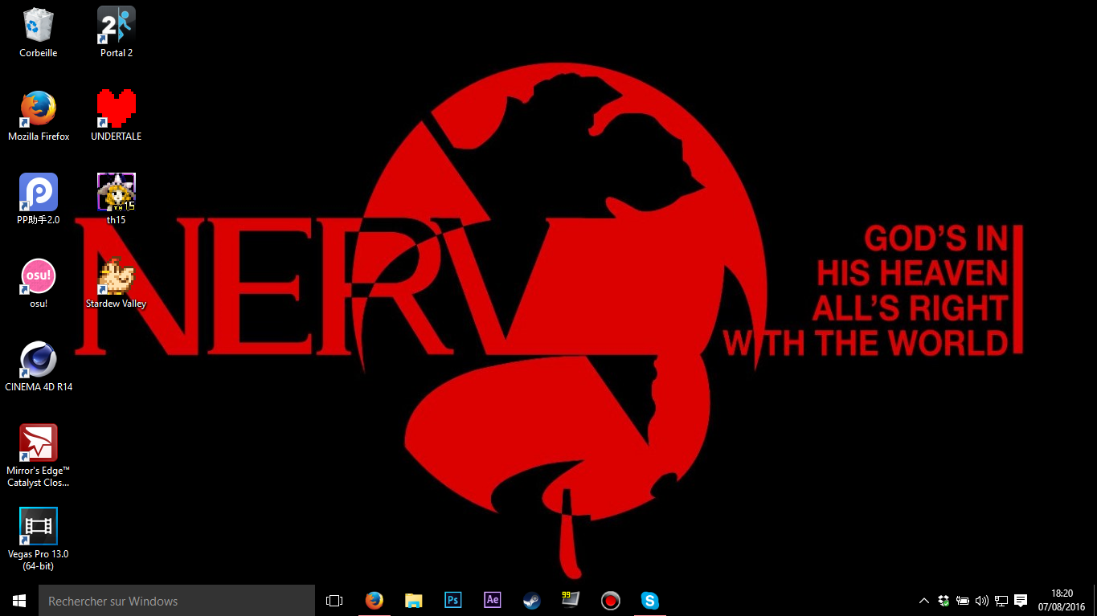The image size is (1097, 616).
Task: Open the volume control in system tray
Action: click(x=982, y=601)
